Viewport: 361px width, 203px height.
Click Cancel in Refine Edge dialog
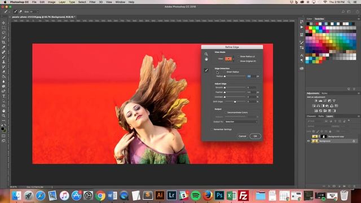click(x=242, y=136)
